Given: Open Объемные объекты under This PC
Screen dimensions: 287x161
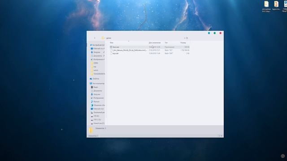Looking at the screenshot, I should click(x=98, y=105).
